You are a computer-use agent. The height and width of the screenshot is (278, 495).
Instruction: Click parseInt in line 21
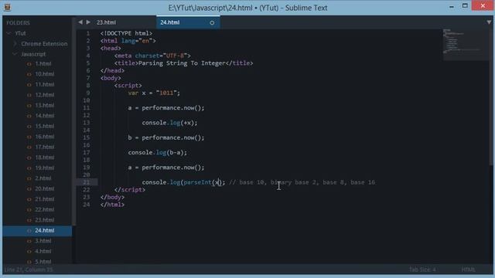point(197,182)
